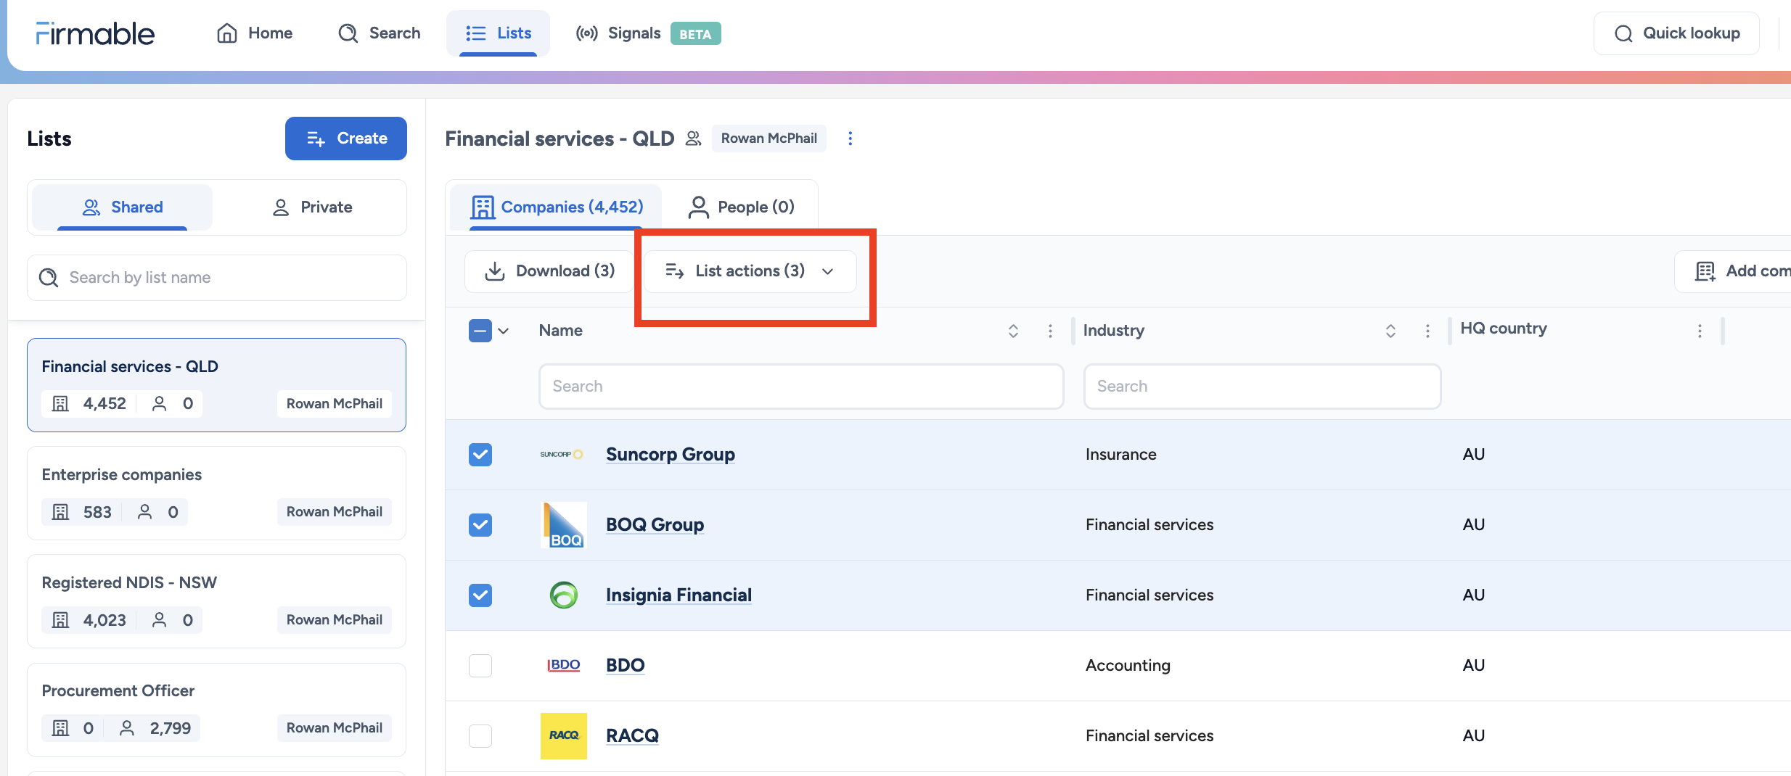
Task: Click the Create list button
Action: click(346, 139)
